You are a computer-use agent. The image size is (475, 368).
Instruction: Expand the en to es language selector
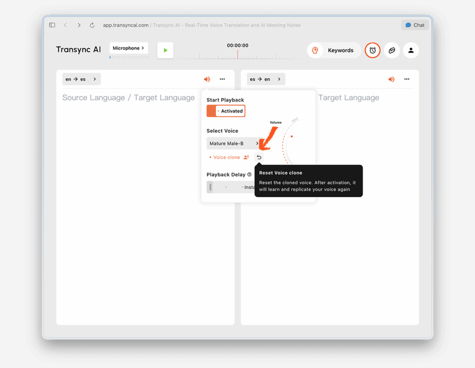click(81, 79)
